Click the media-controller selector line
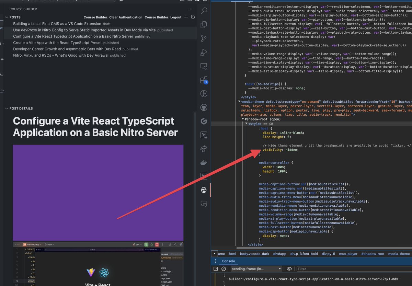The width and height of the screenshot is (412, 286). pos(276,162)
